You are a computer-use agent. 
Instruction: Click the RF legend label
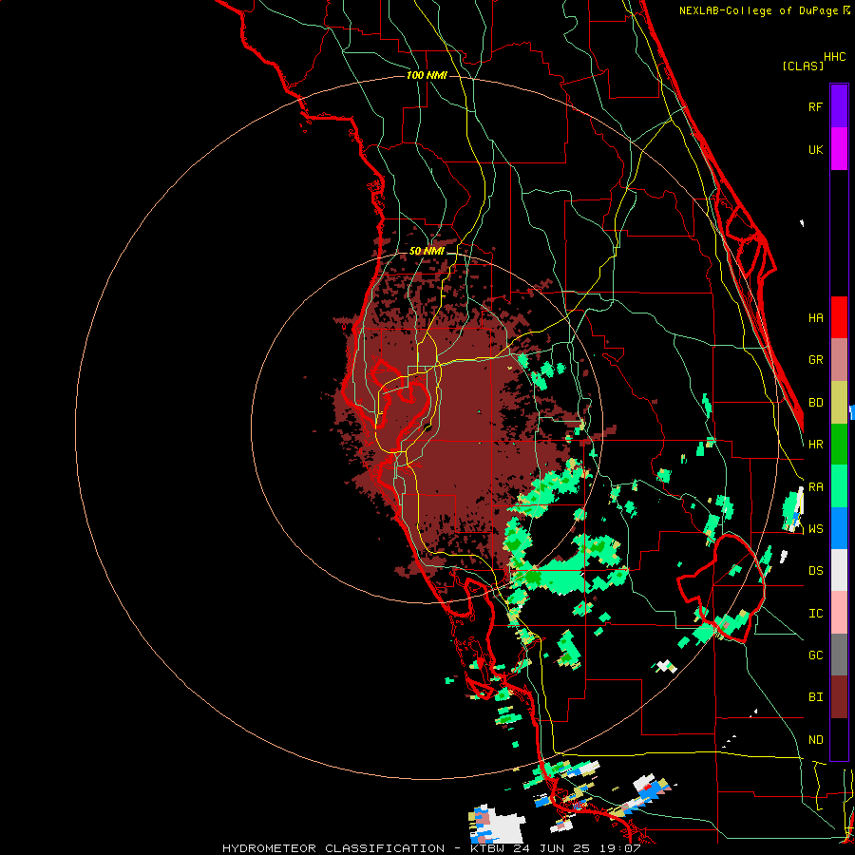tap(815, 106)
